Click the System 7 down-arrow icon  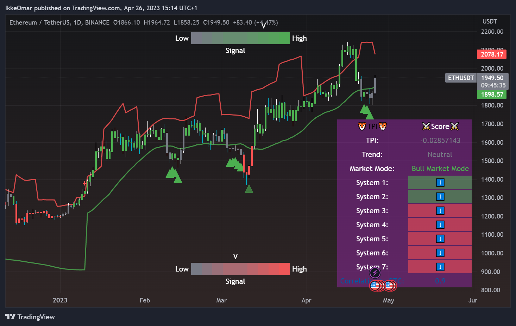coord(440,267)
